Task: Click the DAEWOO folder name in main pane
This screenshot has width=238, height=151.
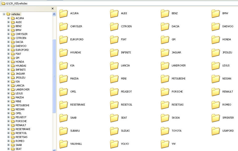Action: (x=228, y=26)
